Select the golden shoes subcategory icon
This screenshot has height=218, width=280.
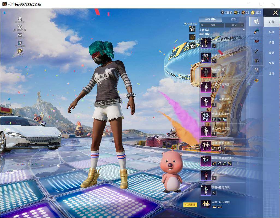(257, 81)
